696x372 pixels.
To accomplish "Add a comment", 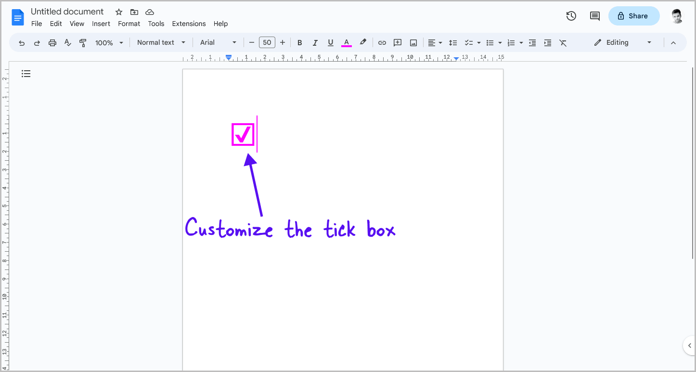I will coord(397,42).
